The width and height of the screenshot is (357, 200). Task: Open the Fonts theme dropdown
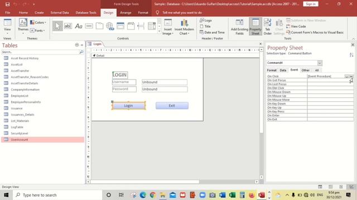(37, 31)
